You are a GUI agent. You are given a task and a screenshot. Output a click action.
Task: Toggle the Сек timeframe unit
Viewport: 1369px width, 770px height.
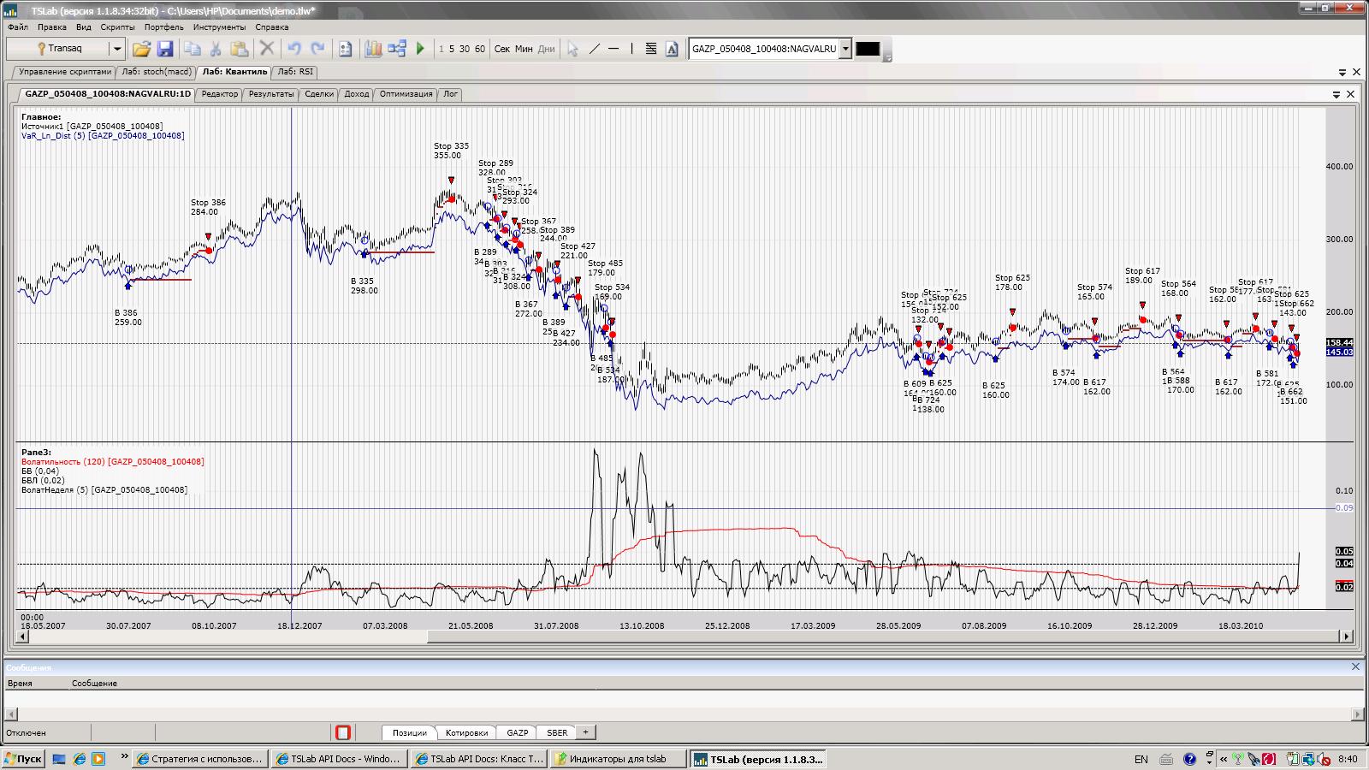[502, 49]
